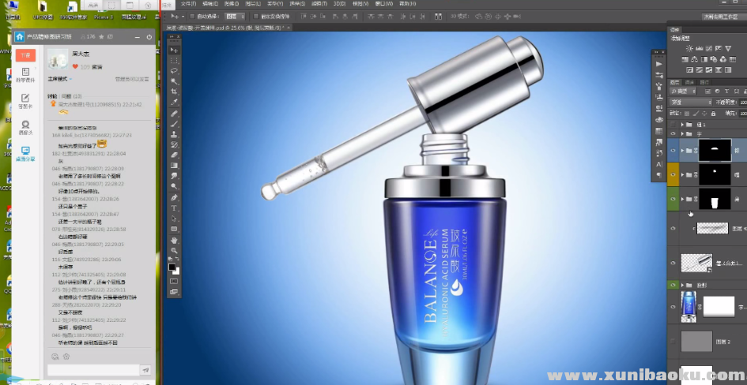Open the 3D(D) menu
Image resolution: width=747 pixels, height=385 pixels.
(338, 4)
